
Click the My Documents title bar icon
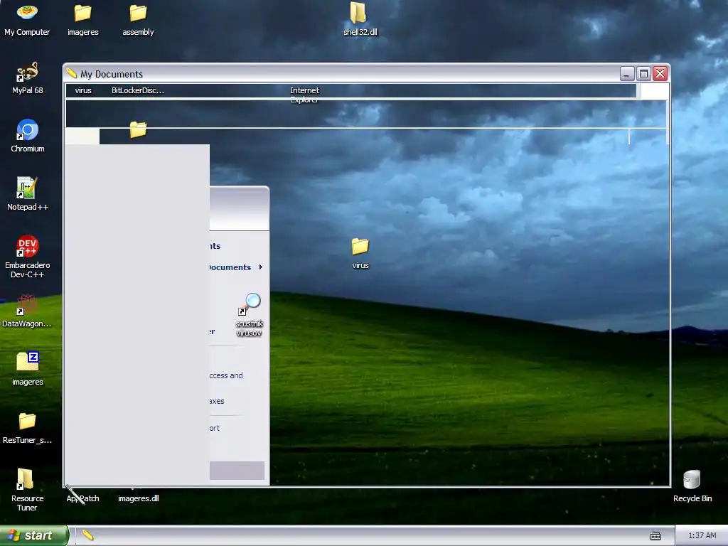click(72, 73)
